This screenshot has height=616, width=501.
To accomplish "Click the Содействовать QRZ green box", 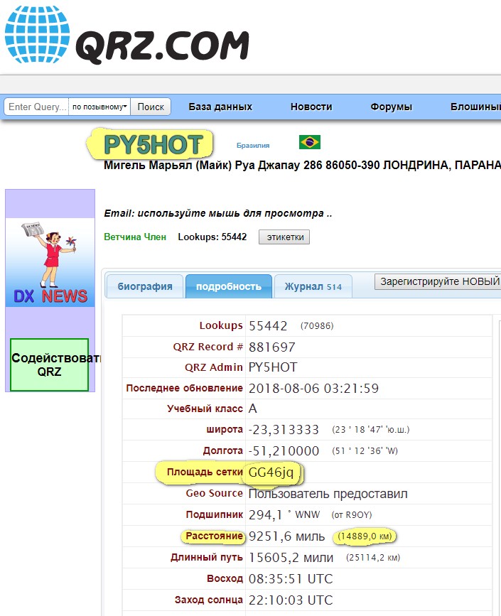I will tap(50, 364).
